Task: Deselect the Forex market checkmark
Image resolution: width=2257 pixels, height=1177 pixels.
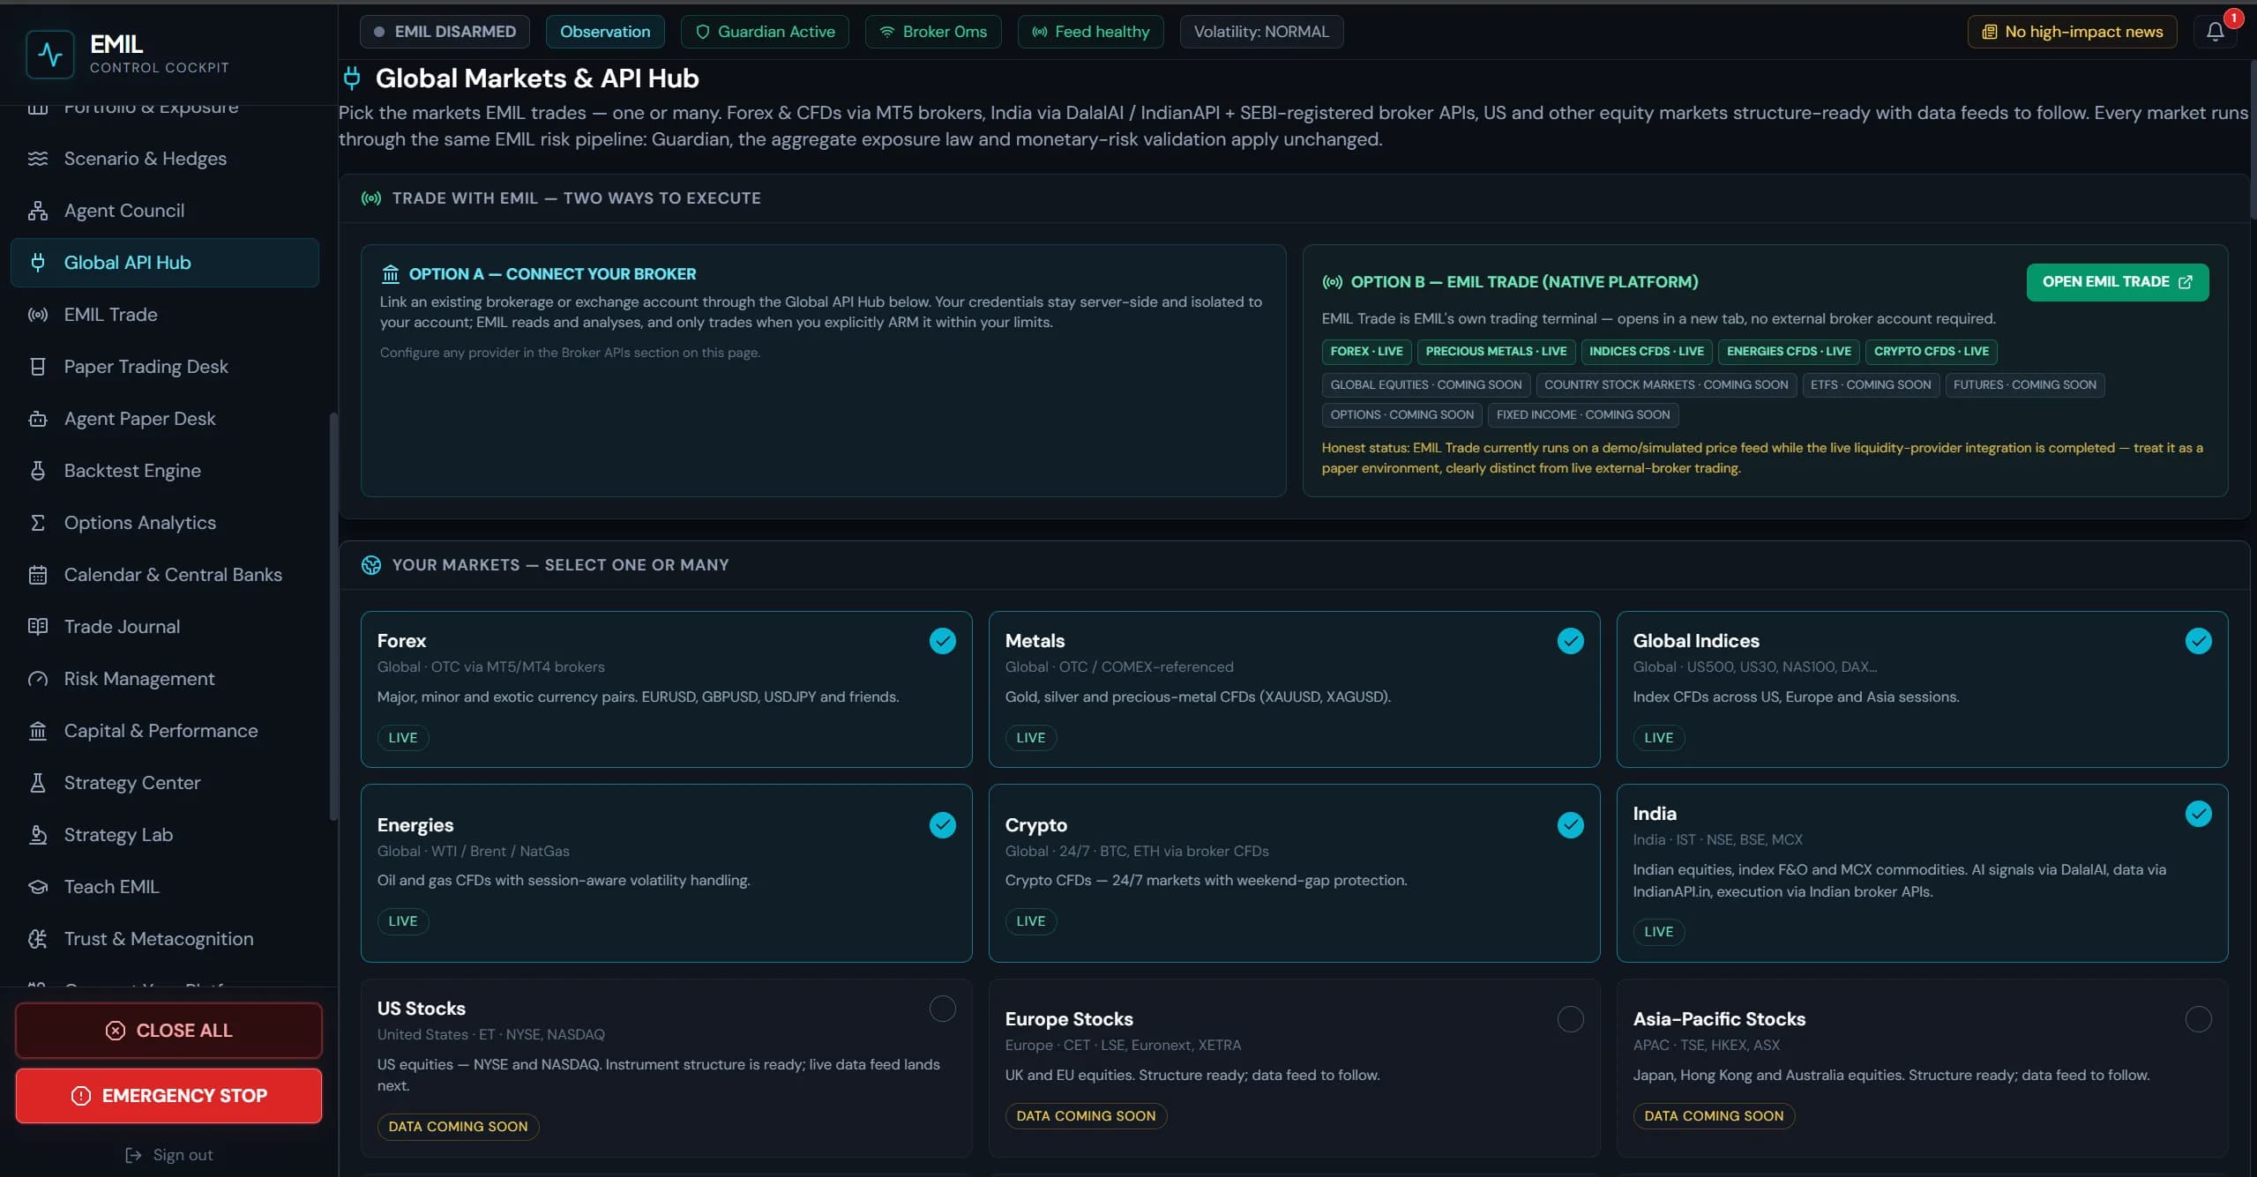Action: coord(942,641)
